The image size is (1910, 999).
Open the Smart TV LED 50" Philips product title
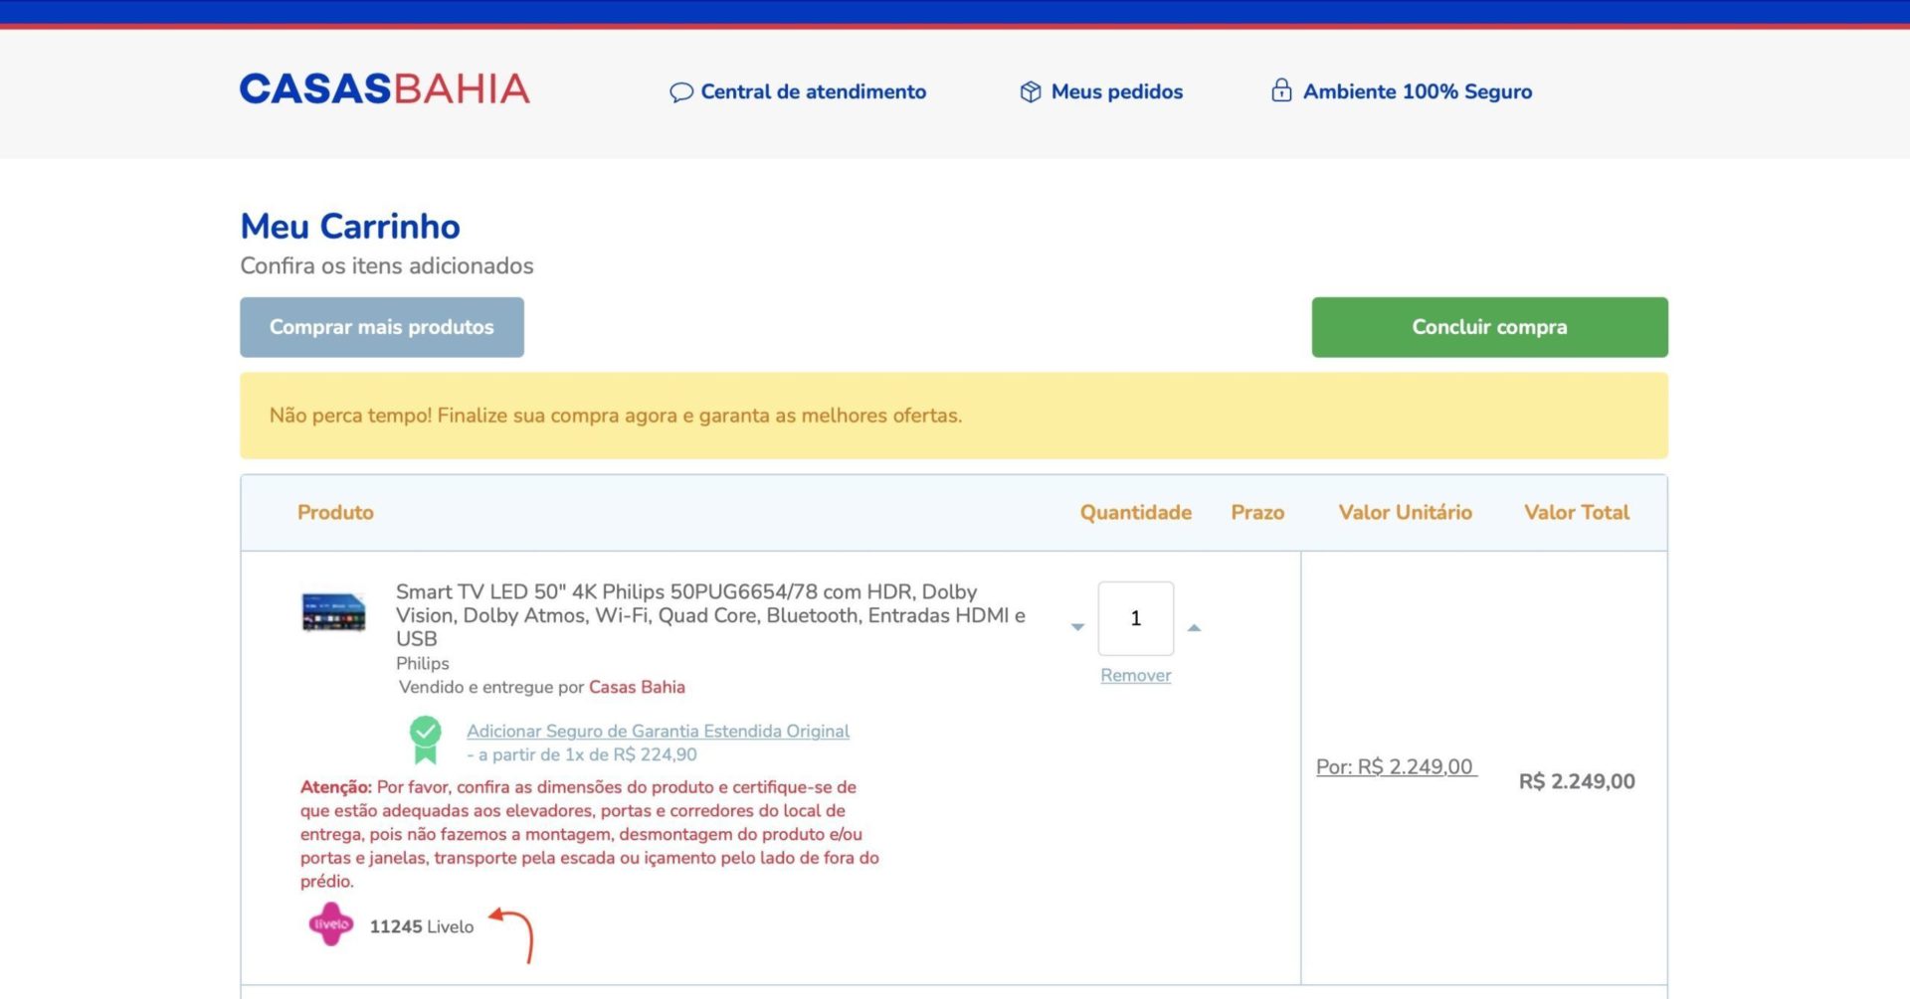tap(710, 615)
